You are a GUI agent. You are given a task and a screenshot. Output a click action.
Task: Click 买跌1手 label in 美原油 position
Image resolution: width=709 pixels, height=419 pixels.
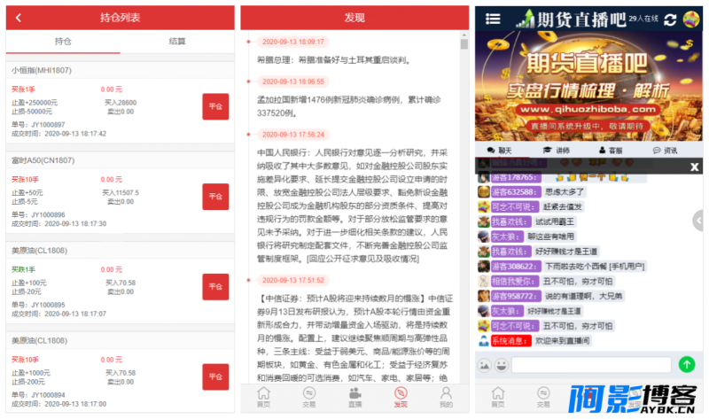point(23,269)
